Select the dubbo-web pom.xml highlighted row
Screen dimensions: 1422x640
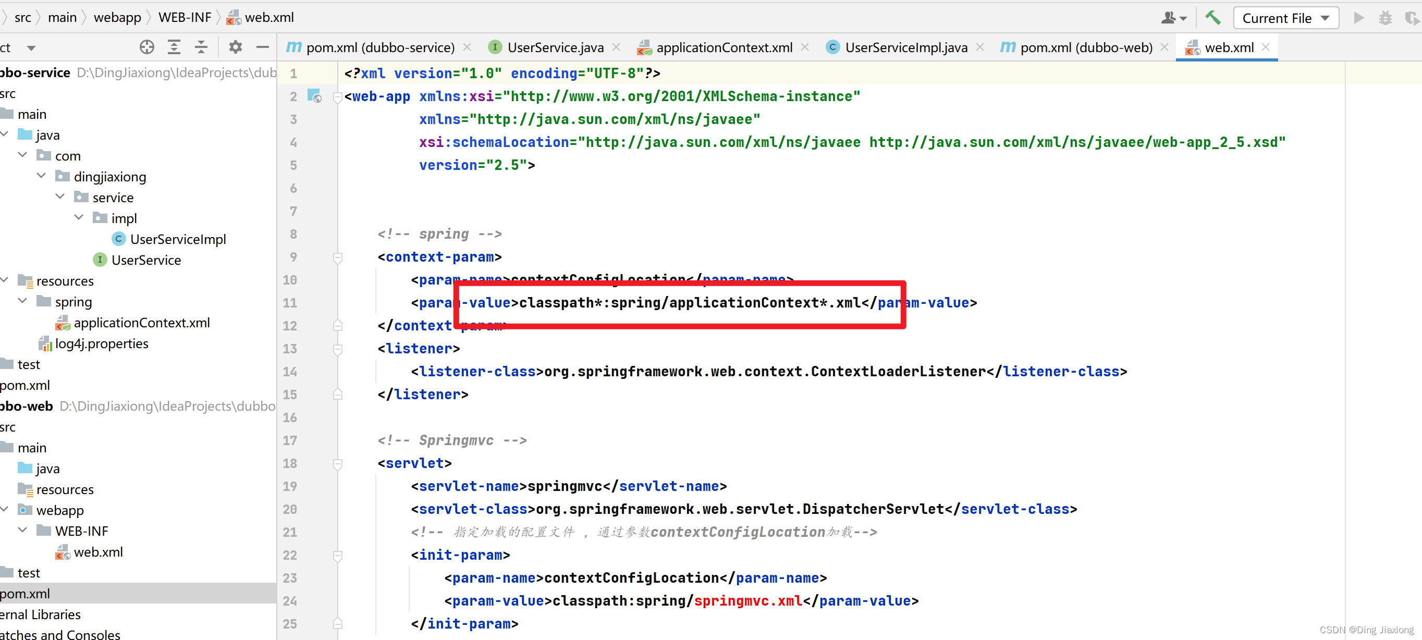(138, 594)
